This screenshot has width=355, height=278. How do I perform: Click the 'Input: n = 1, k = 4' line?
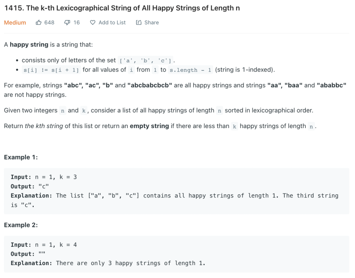coord(44,245)
